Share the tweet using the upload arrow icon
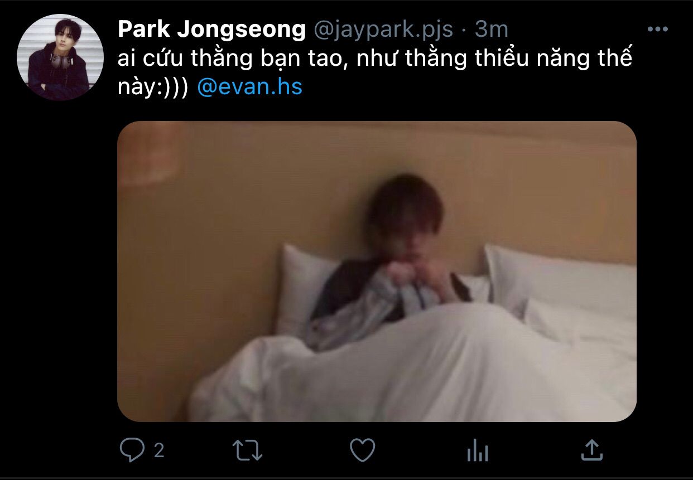The height and width of the screenshot is (480, 693). pyautogui.click(x=591, y=449)
